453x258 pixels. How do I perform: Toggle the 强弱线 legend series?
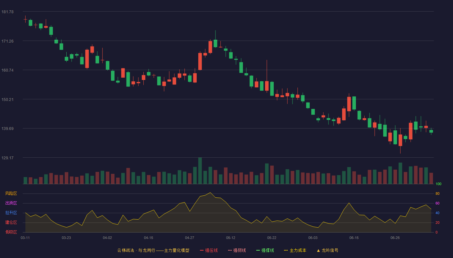coord(237,250)
